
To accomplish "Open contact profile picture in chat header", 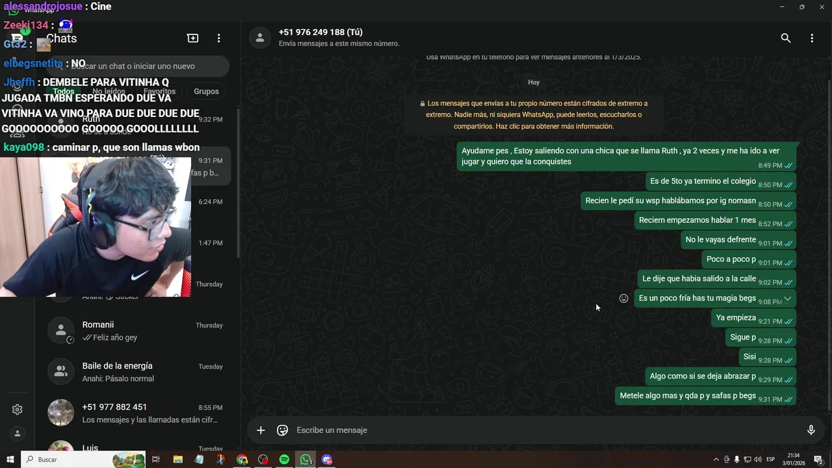I will [x=260, y=38].
